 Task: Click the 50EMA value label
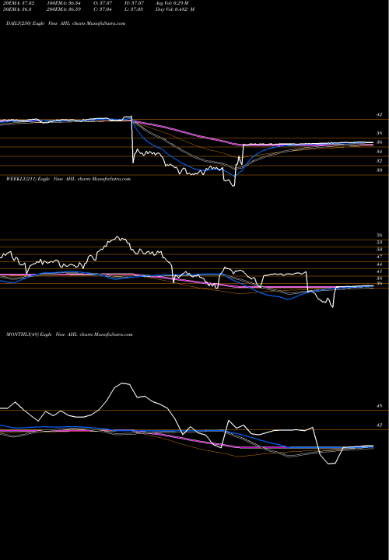pos(17,9)
